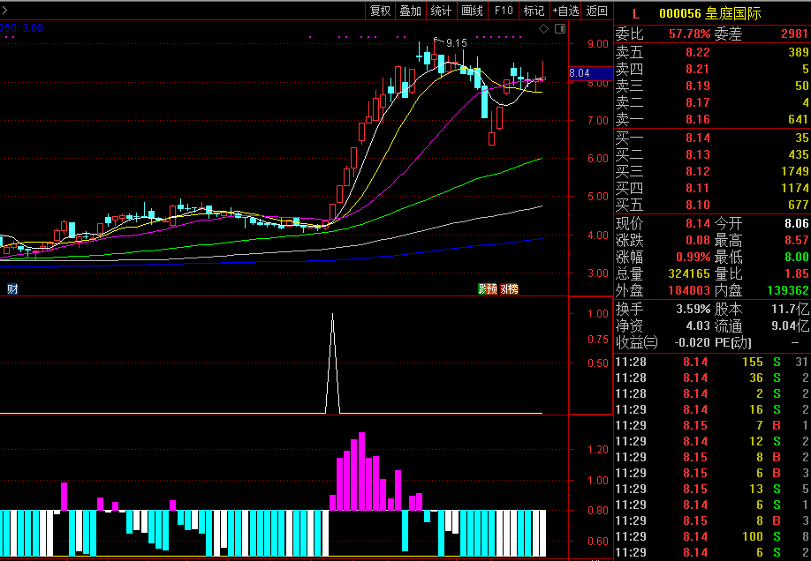Select the 卖四 8.21 ask row

[712, 69]
